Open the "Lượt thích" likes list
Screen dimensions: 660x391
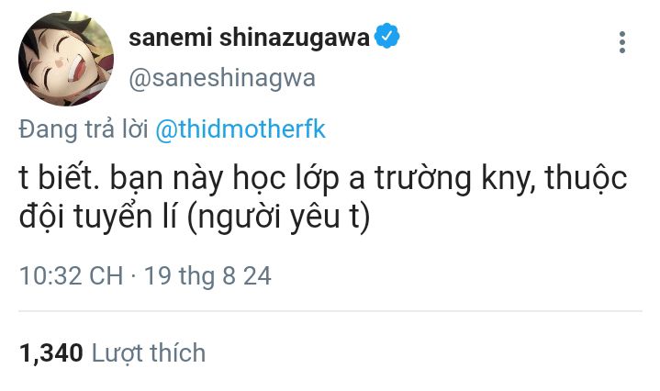point(149,352)
